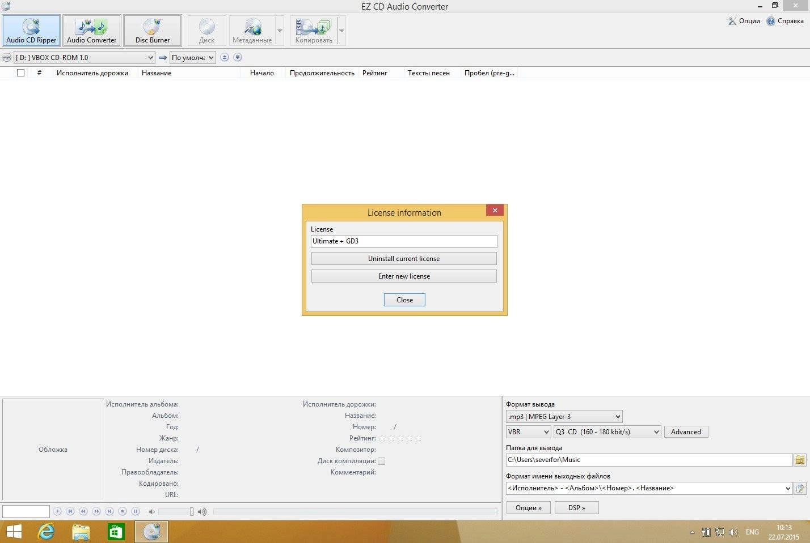Close the License information dialog with X
This screenshot has height=543, width=810.
tap(495, 210)
